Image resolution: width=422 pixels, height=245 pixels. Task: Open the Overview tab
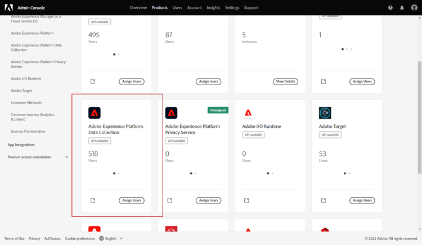coord(138,7)
